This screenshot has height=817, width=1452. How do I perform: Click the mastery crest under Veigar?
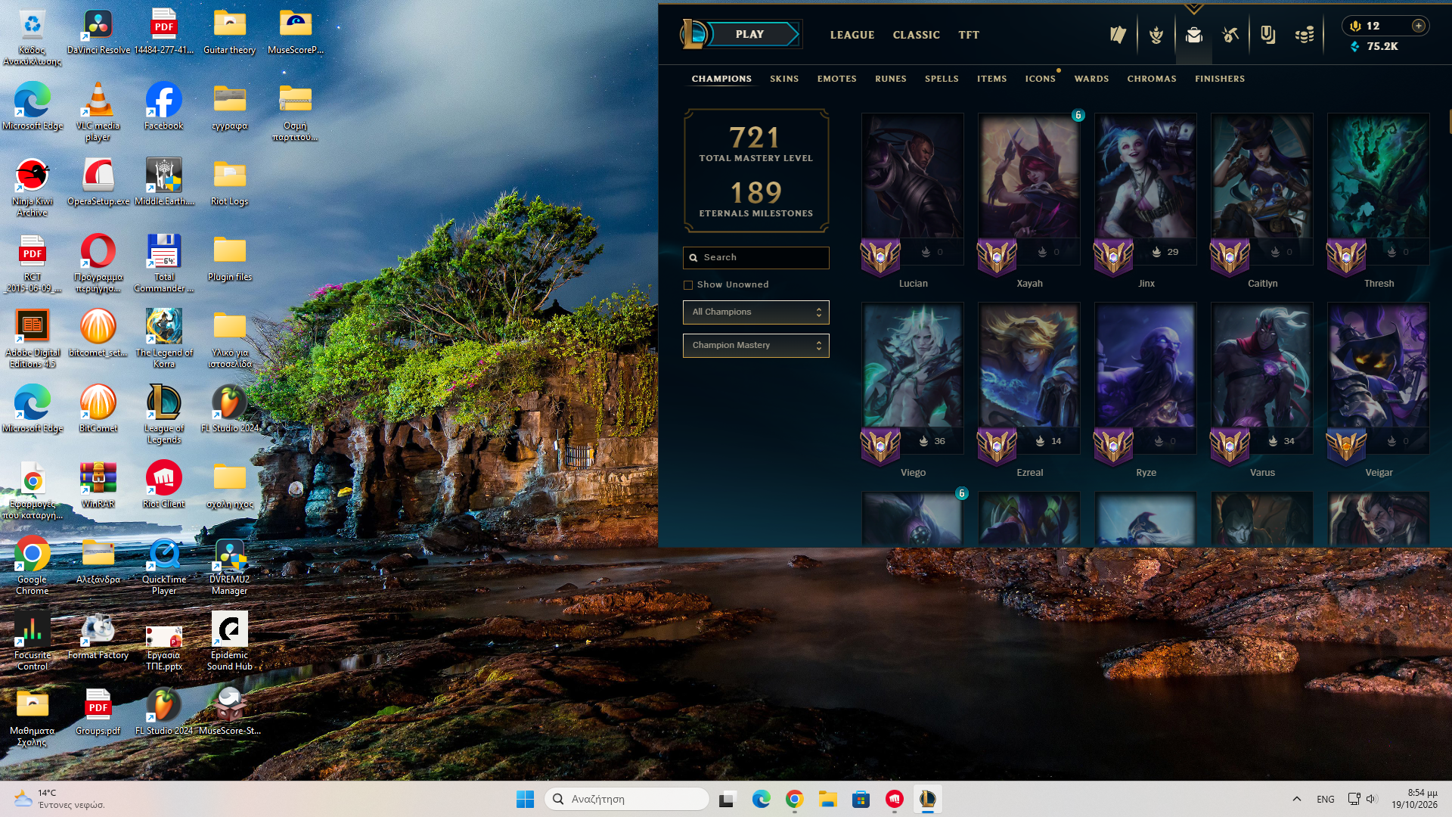click(1346, 446)
